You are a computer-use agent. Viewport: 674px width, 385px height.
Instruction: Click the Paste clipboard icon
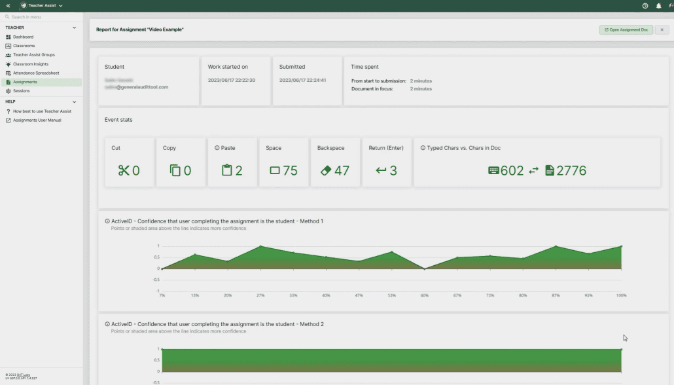point(226,170)
